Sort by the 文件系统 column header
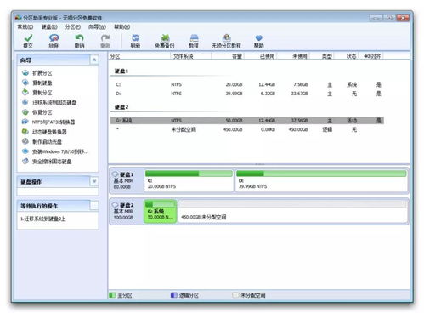Image resolution: width=424 pixels, height=313 pixels. click(191, 56)
